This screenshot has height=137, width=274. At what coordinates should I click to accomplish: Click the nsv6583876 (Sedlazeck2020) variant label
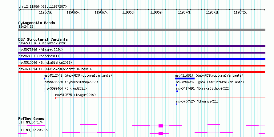click(x=42, y=43)
